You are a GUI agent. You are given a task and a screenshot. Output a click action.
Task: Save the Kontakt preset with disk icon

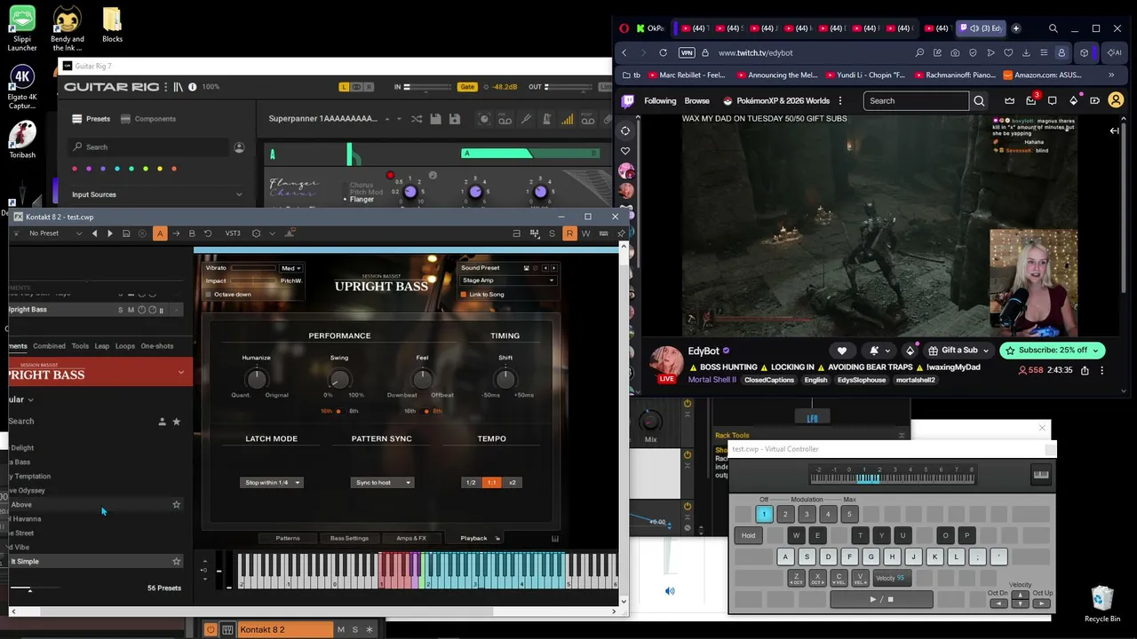click(x=126, y=233)
